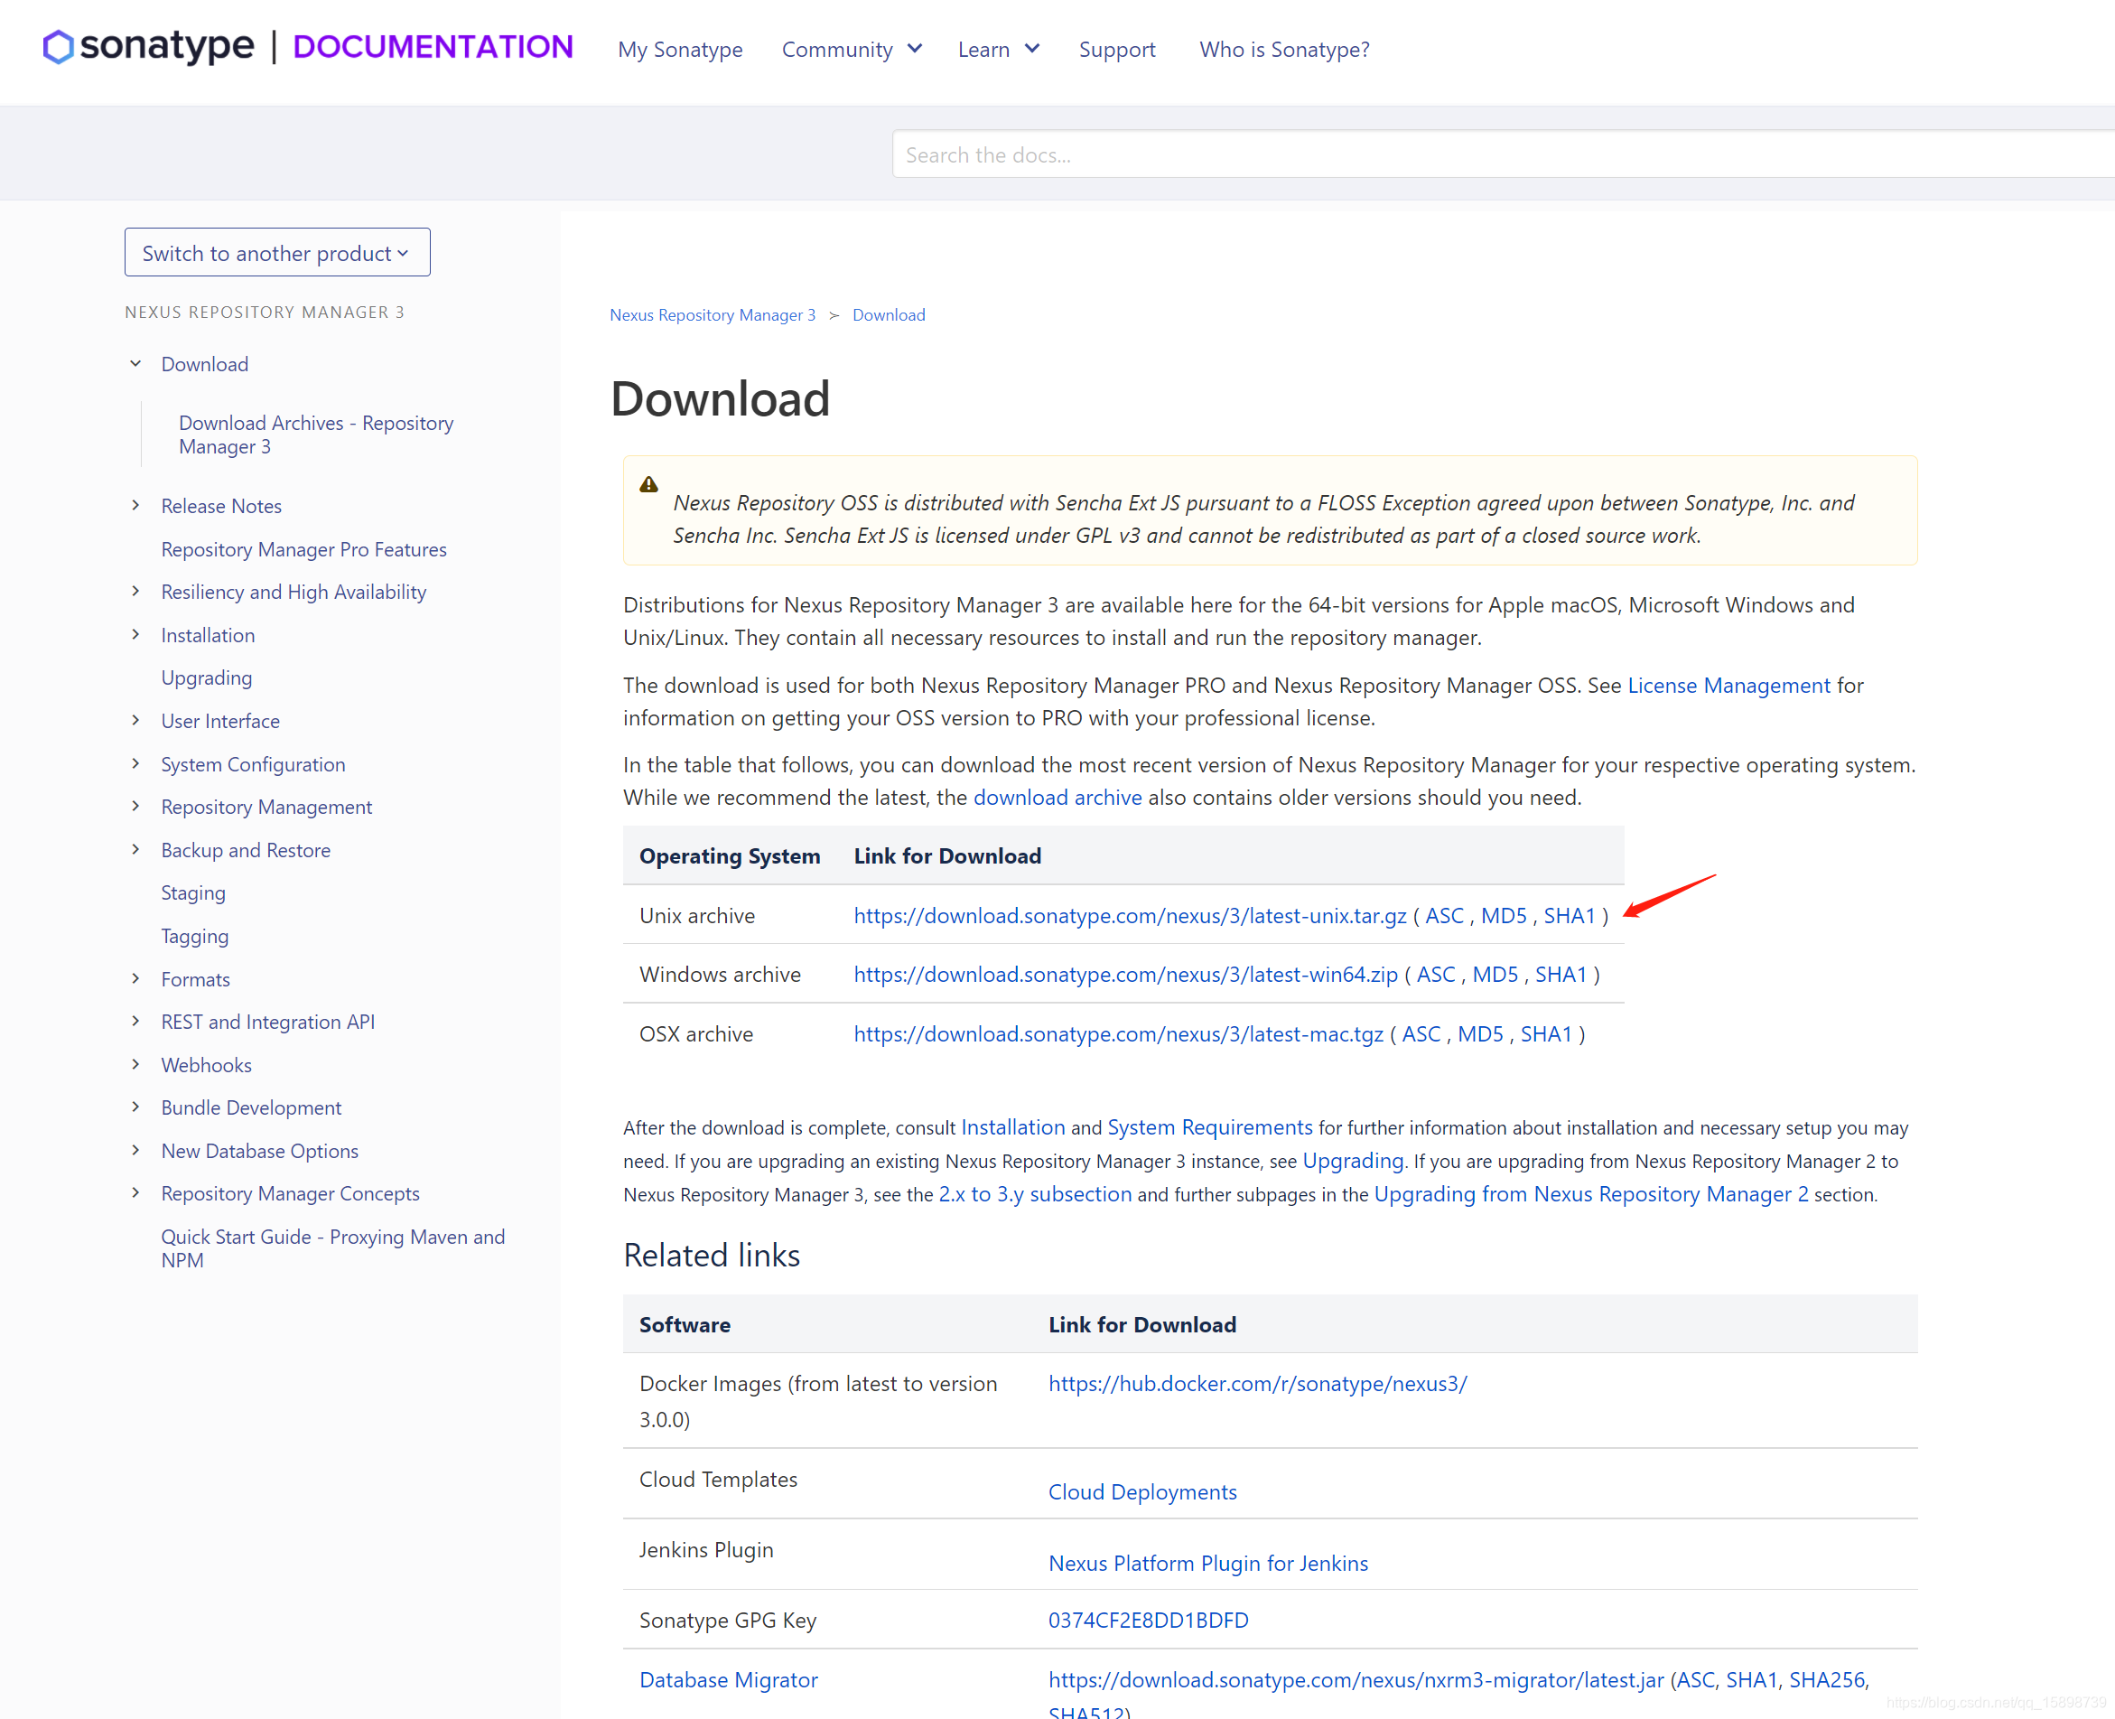Open SHA1 checksum for OSX archive
Screen dimensions: 2115x1719
(1546, 1033)
